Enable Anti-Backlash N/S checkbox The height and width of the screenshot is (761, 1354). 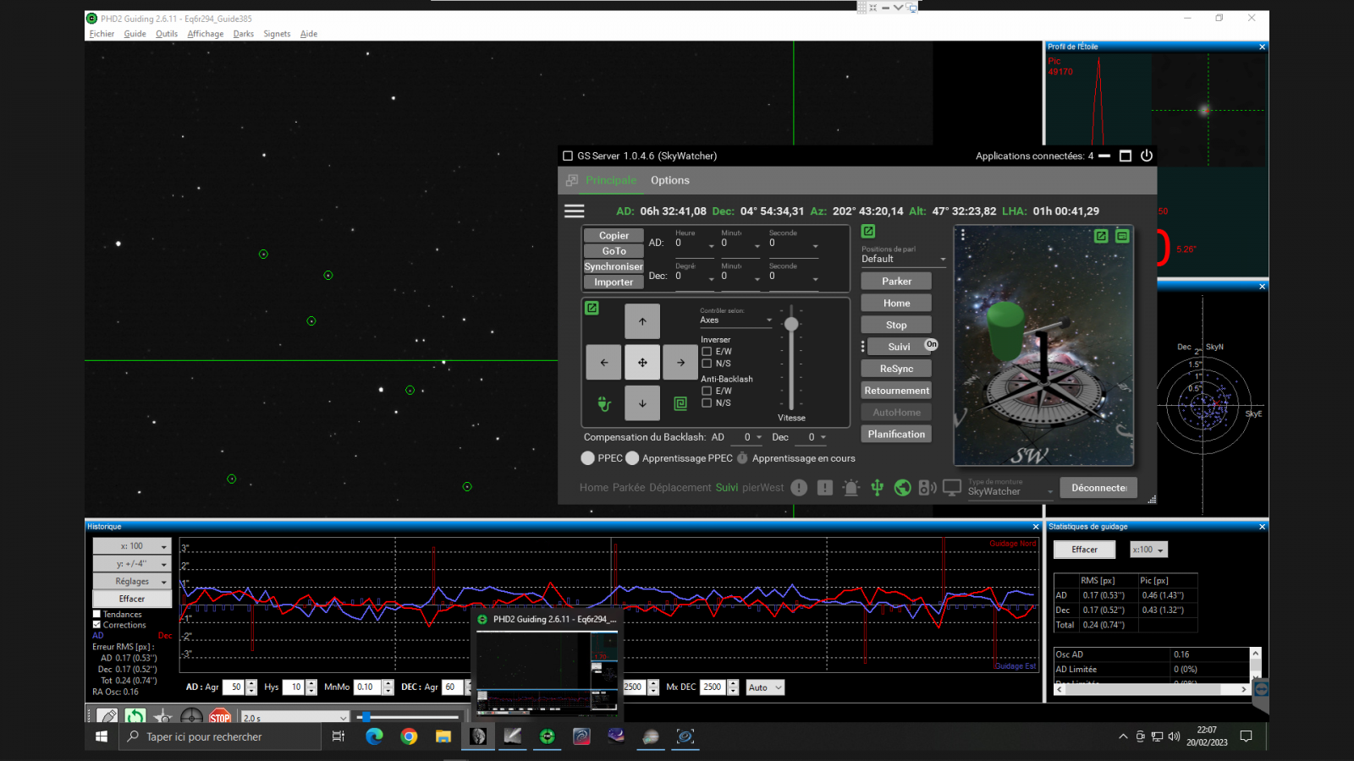[x=707, y=403]
